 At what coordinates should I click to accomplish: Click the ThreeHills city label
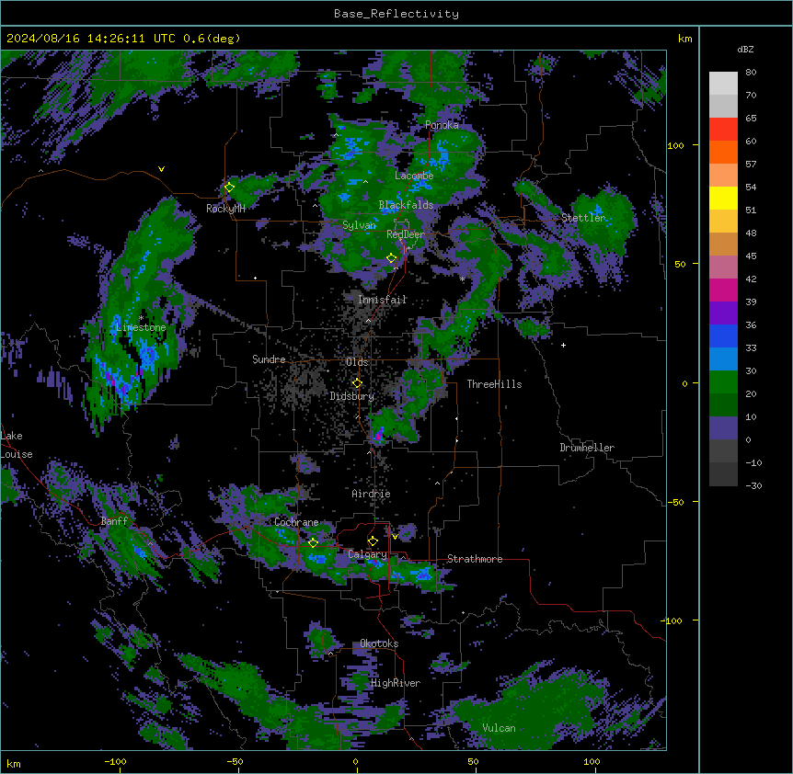tap(494, 384)
